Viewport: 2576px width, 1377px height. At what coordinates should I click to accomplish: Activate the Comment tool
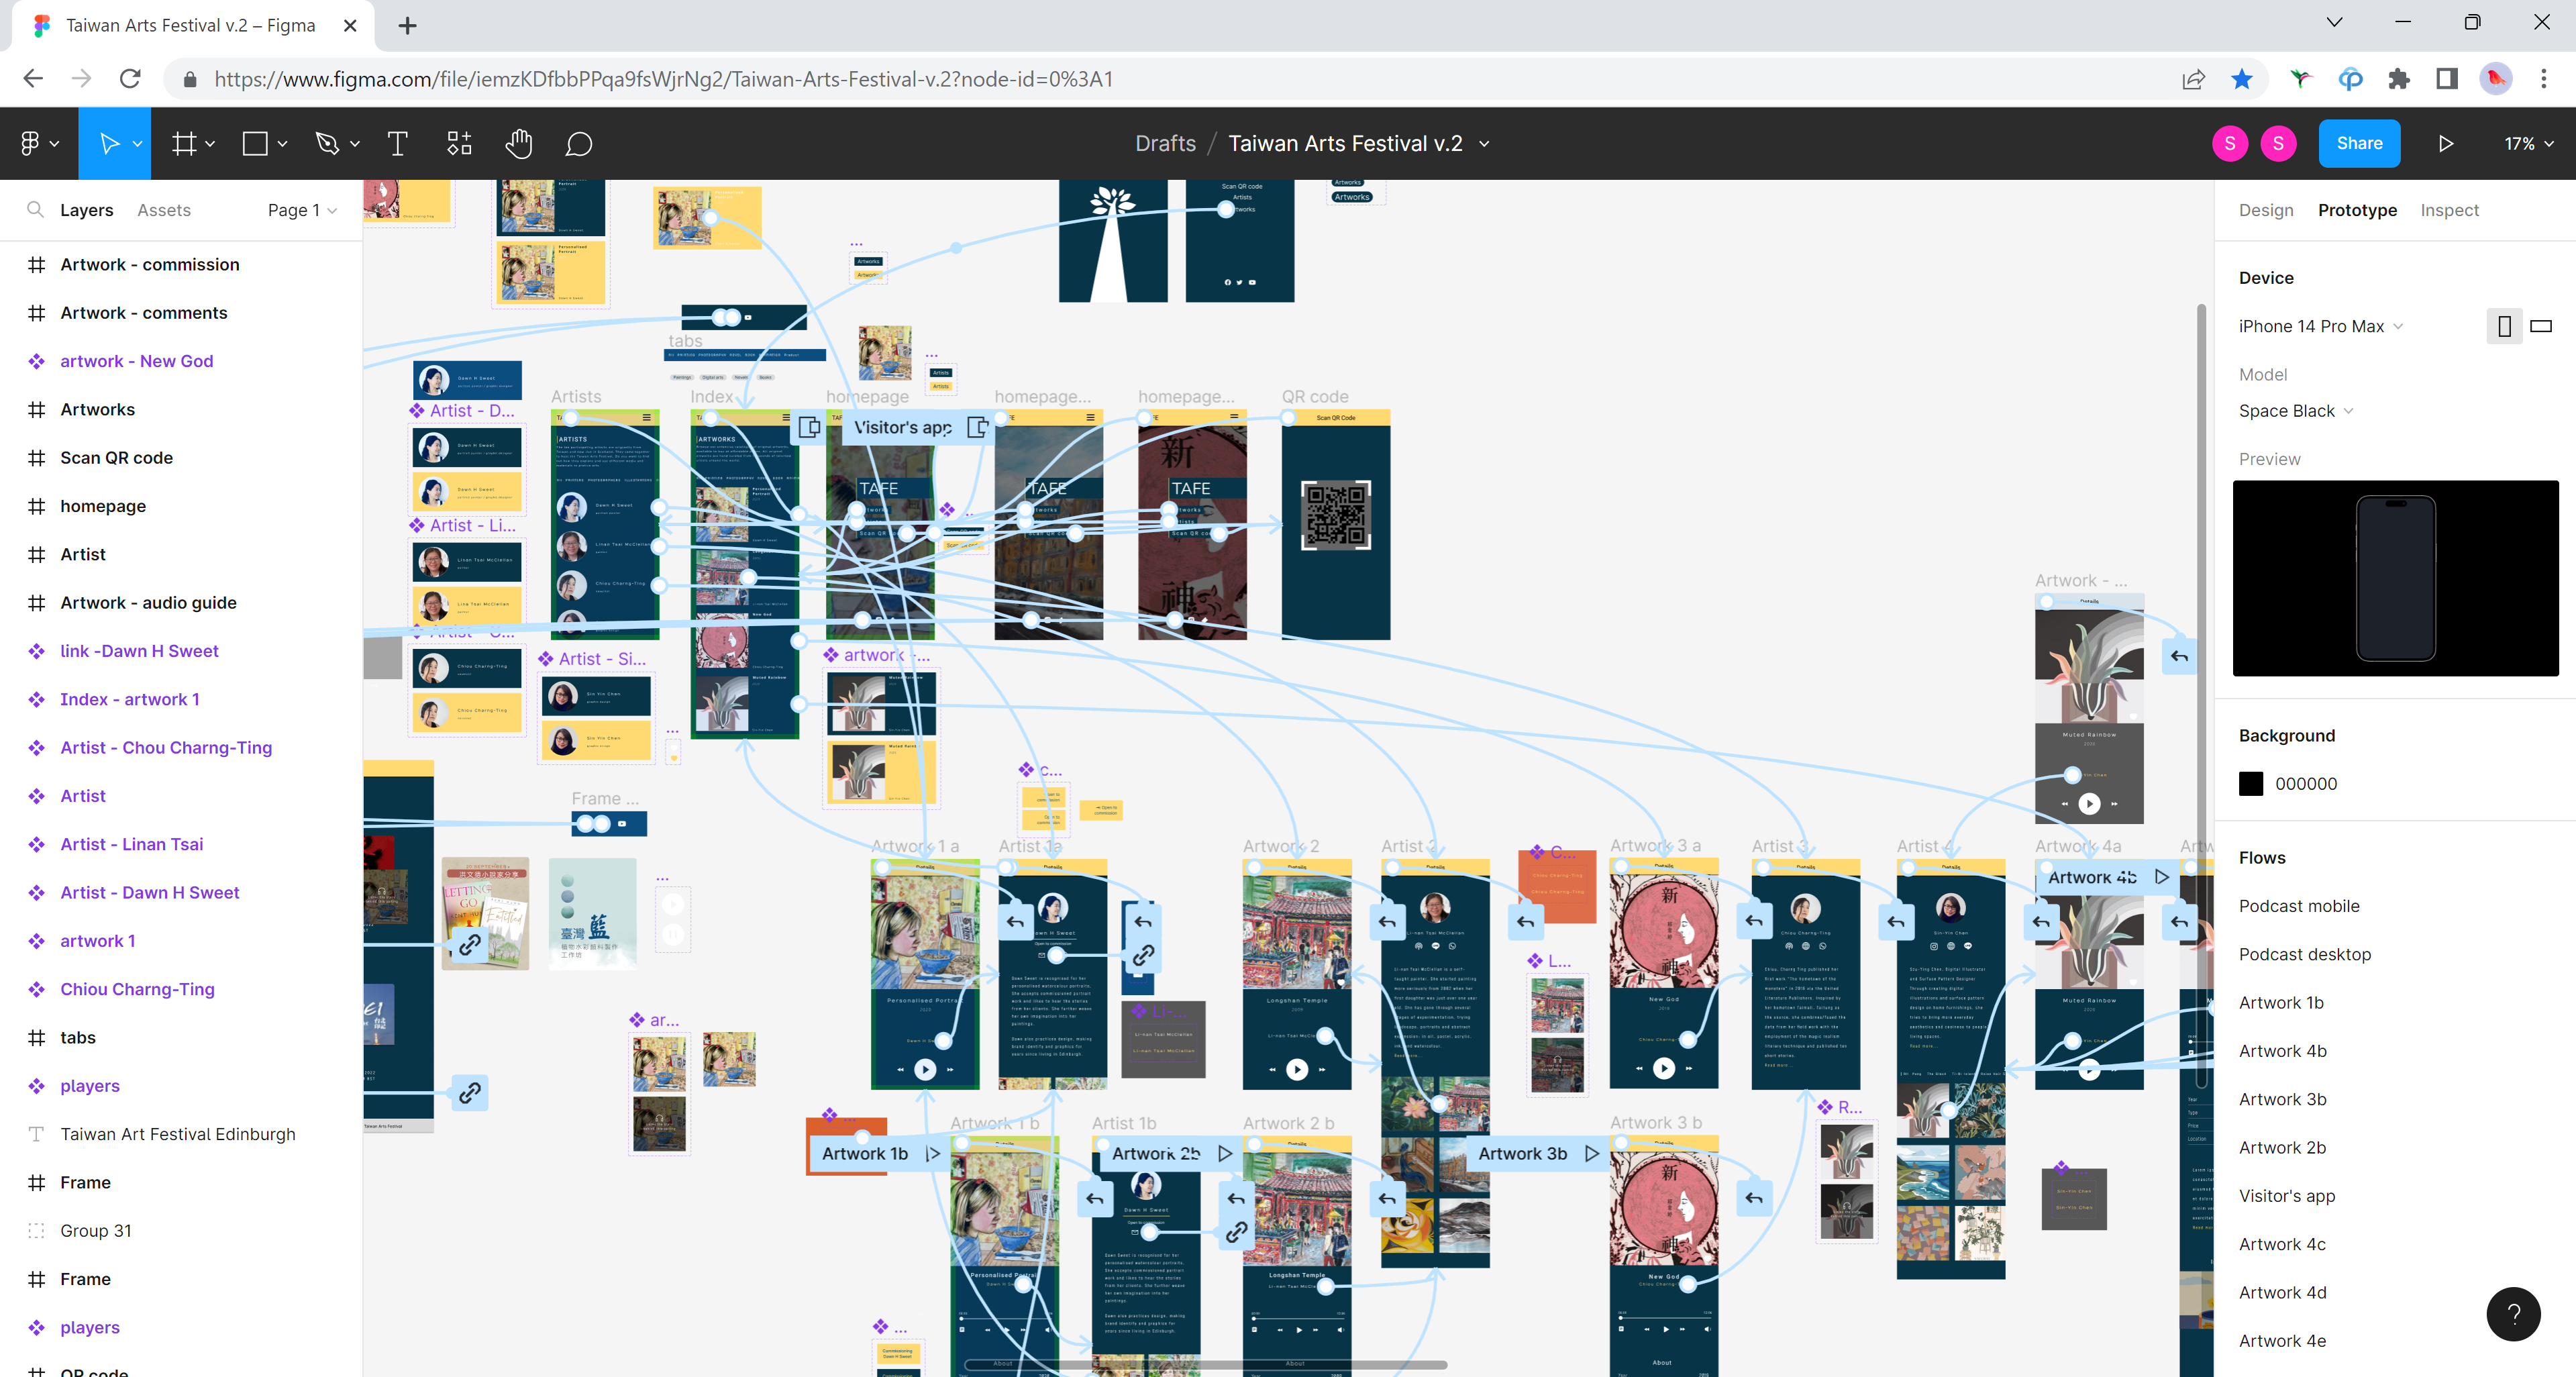click(579, 144)
